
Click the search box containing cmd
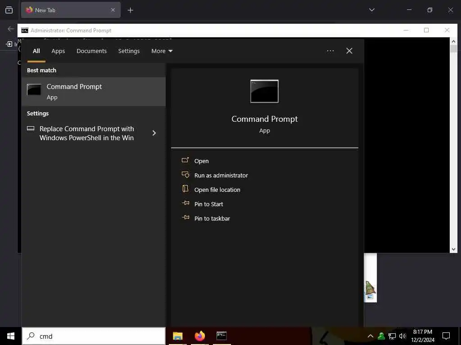click(x=94, y=336)
